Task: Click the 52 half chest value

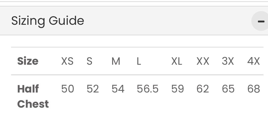Action: tap(93, 89)
